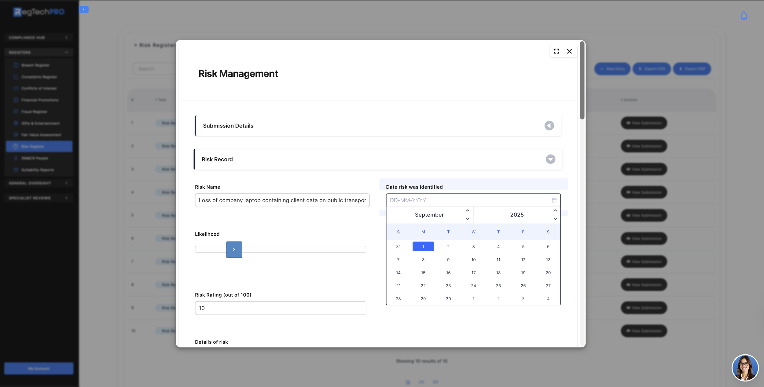Click the month up arrow for September

tap(467, 211)
